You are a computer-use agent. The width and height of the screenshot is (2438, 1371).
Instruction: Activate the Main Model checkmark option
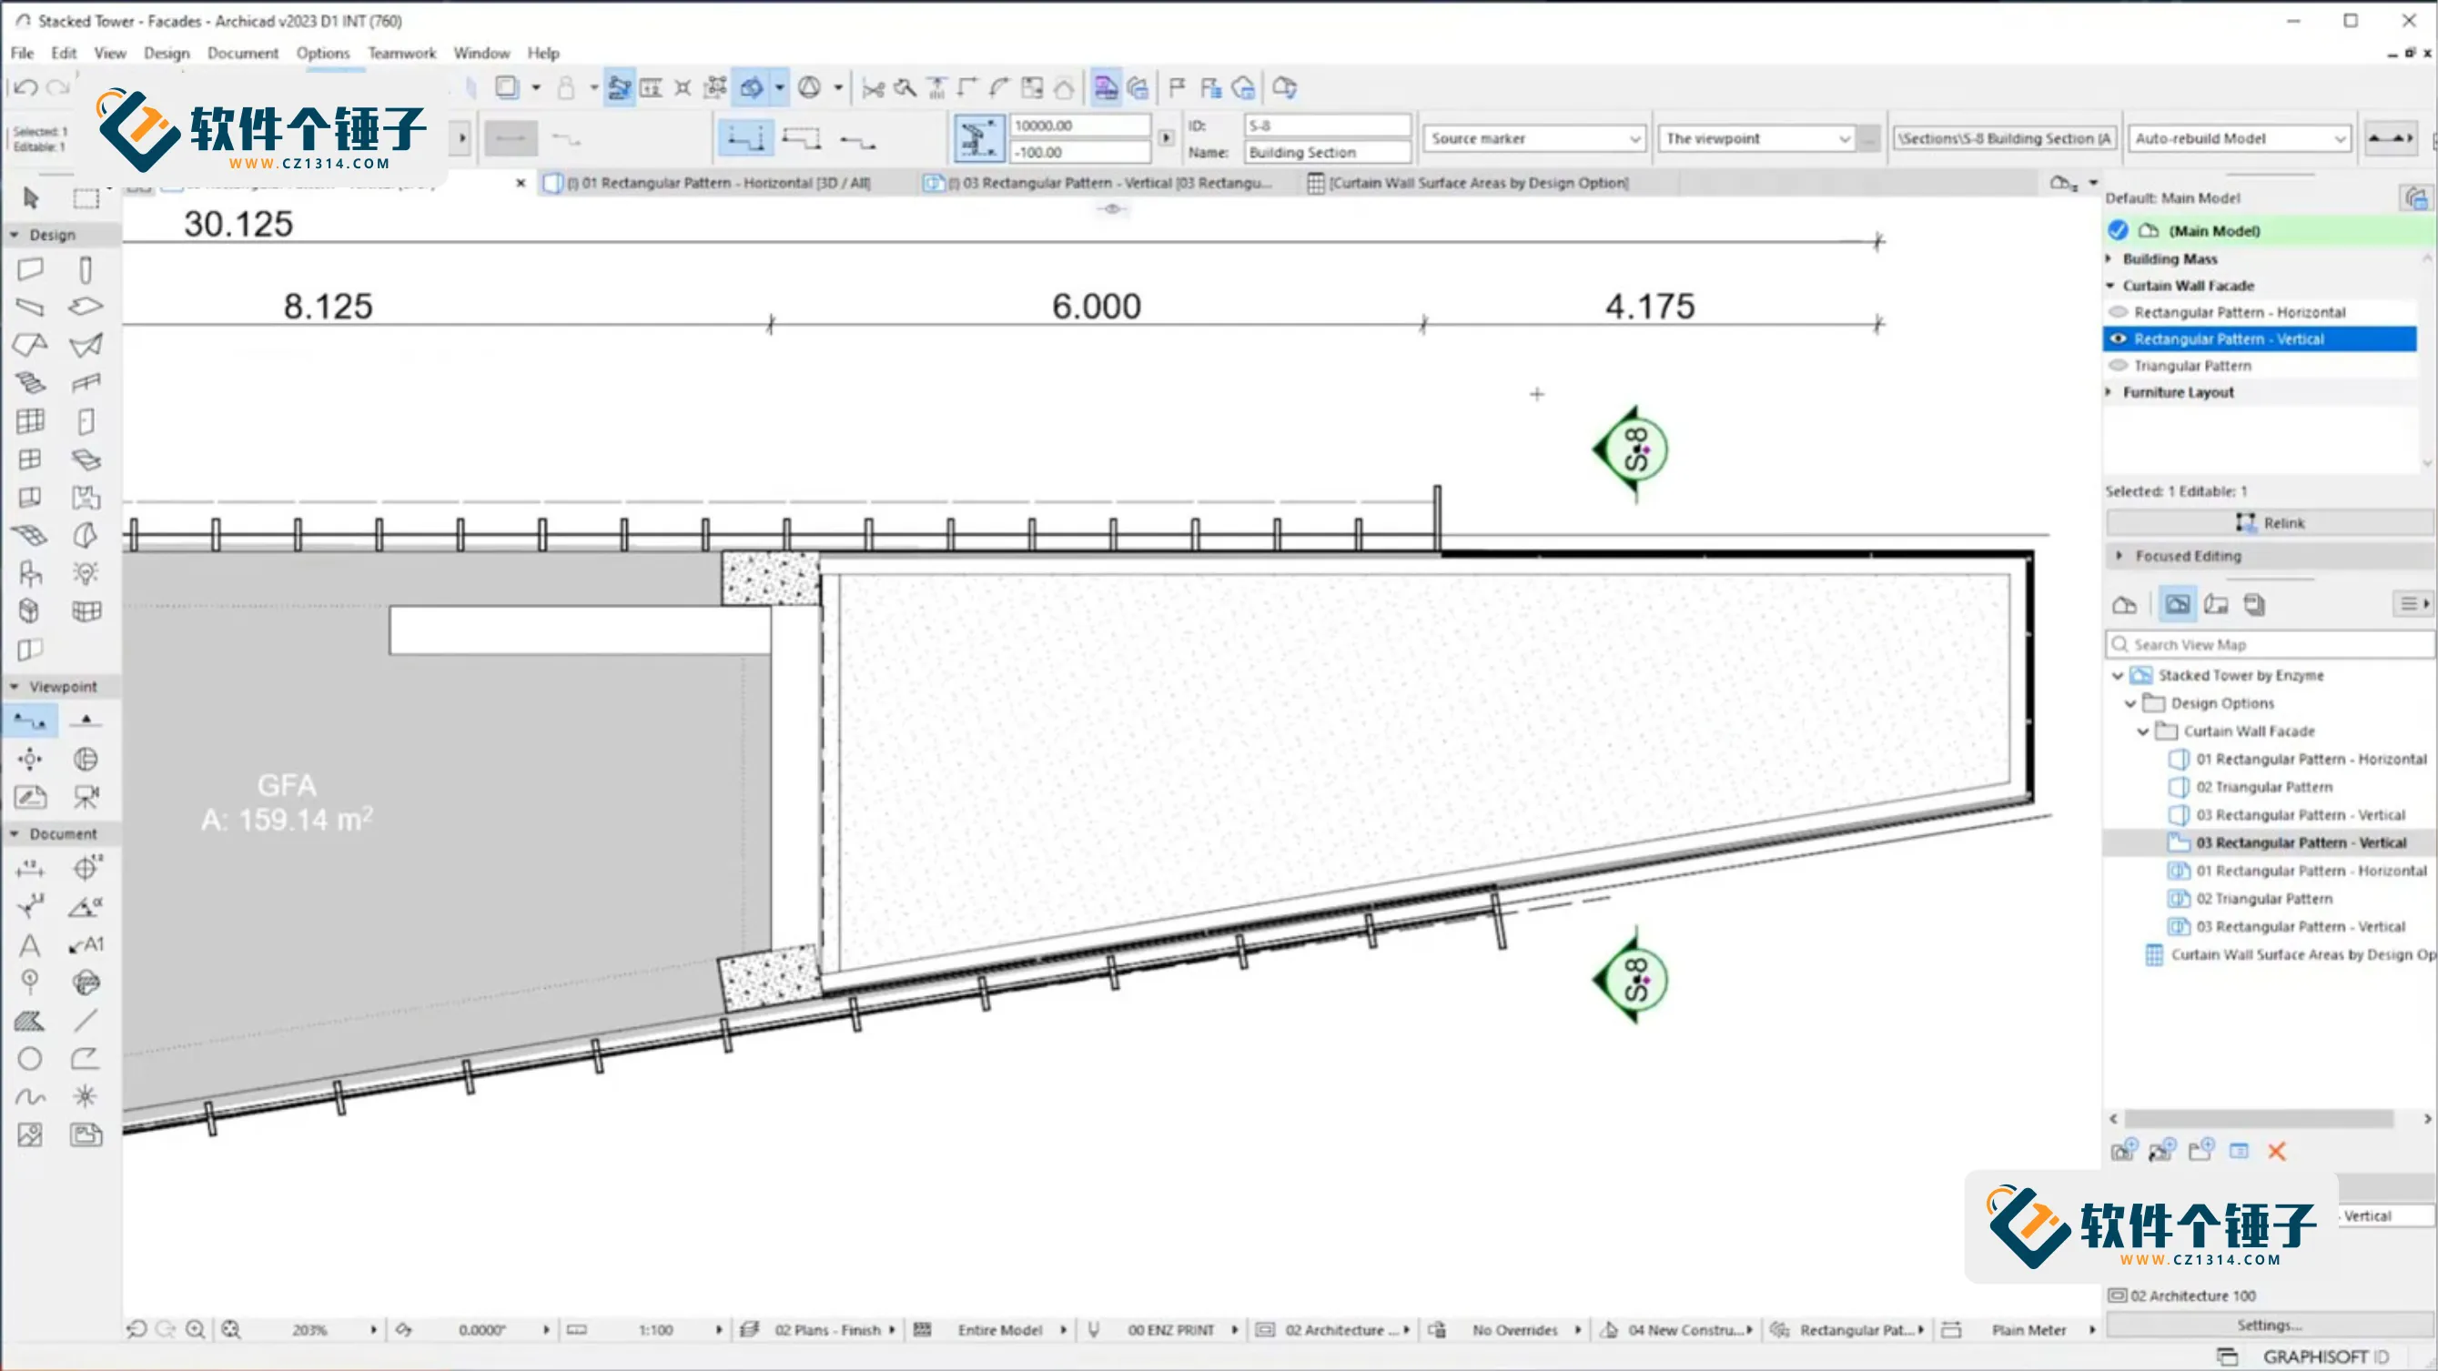tap(2117, 231)
